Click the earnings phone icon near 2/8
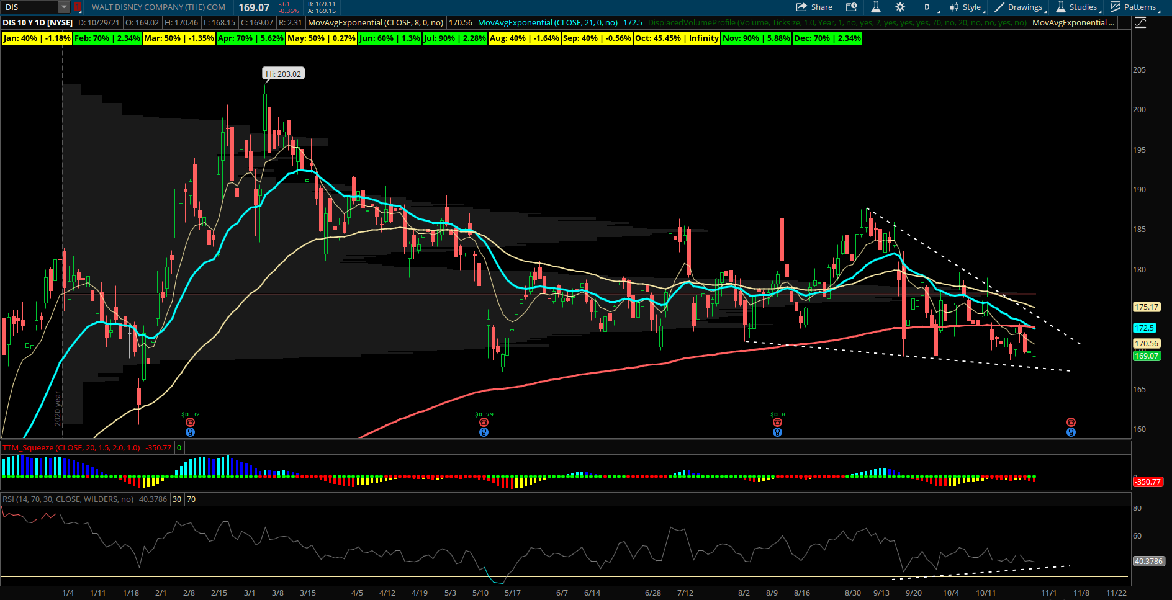1172x600 pixels. [191, 423]
